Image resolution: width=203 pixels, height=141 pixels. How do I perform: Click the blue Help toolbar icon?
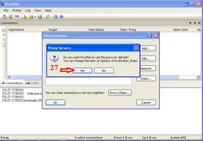pyautogui.click(x=62, y=17)
